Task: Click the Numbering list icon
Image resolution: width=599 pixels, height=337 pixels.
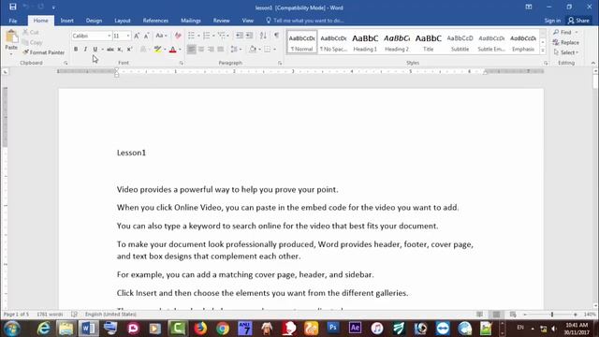Action: 206,36
